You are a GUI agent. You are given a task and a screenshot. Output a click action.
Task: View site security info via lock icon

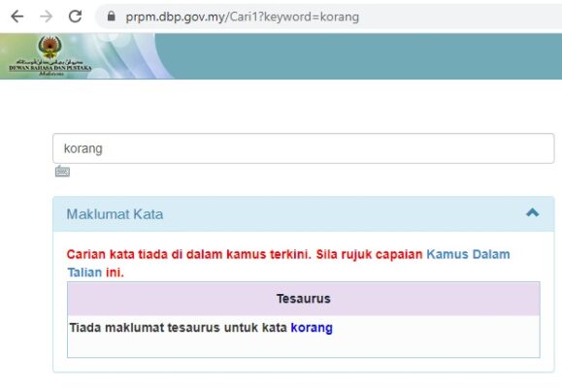click(x=111, y=16)
